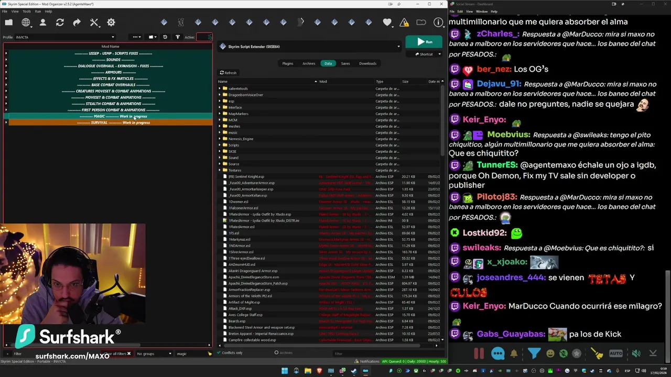This screenshot has width=671, height=377.
Task: Click the highlight marker icon next to magic filter
Action: (x=210, y=353)
